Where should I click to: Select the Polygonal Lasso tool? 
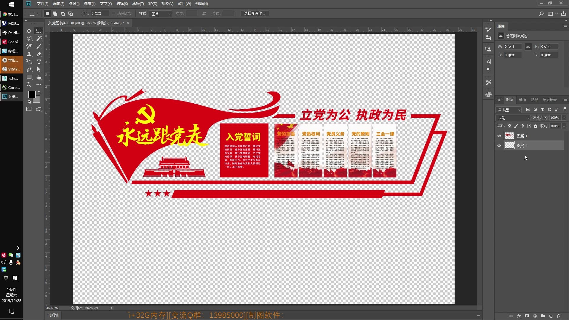coord(29,39)
